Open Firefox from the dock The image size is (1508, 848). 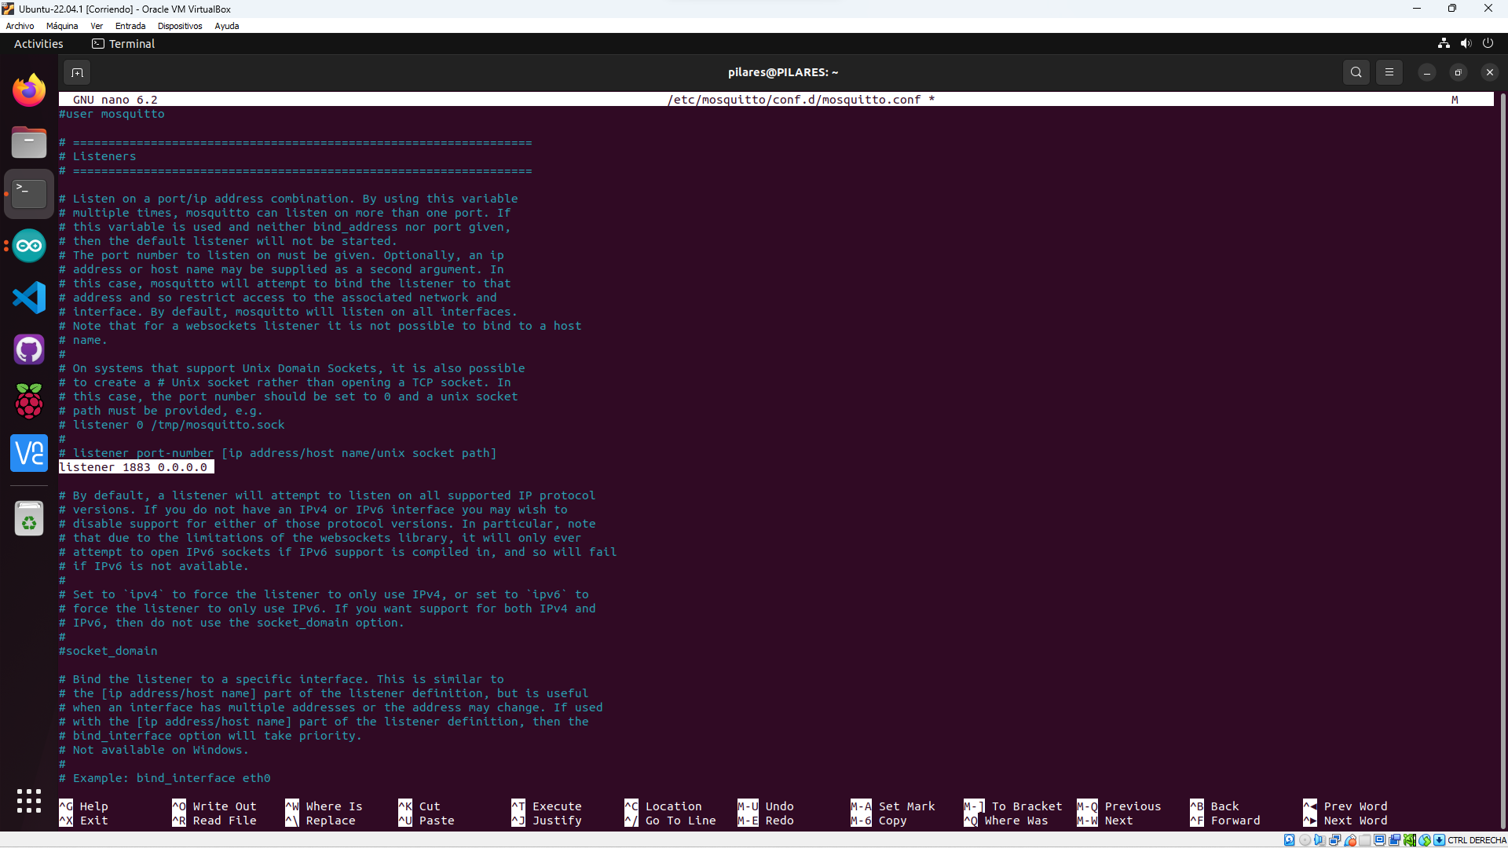[29, 90]
